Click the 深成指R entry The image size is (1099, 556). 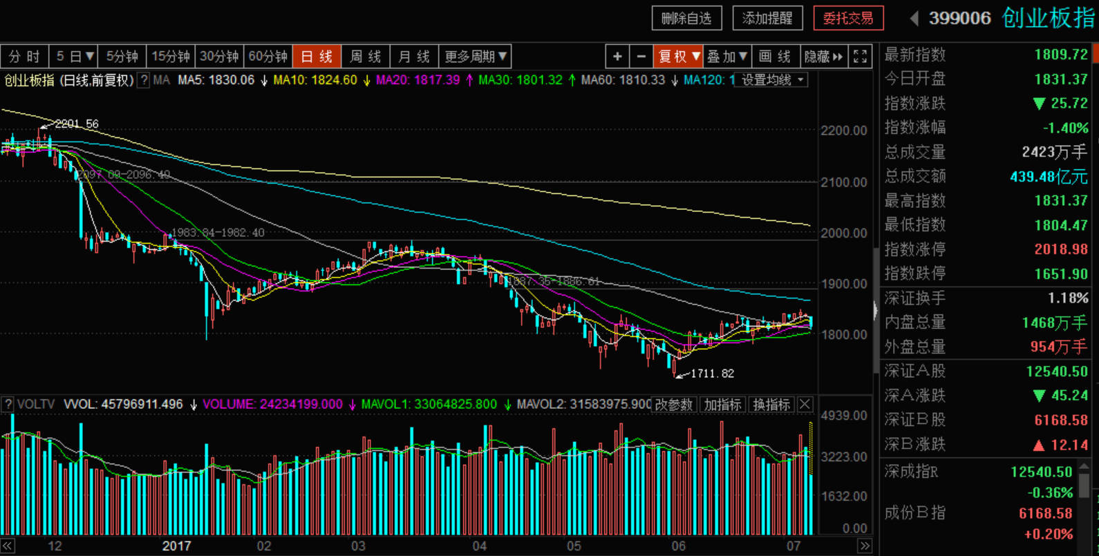pos(911,472)
